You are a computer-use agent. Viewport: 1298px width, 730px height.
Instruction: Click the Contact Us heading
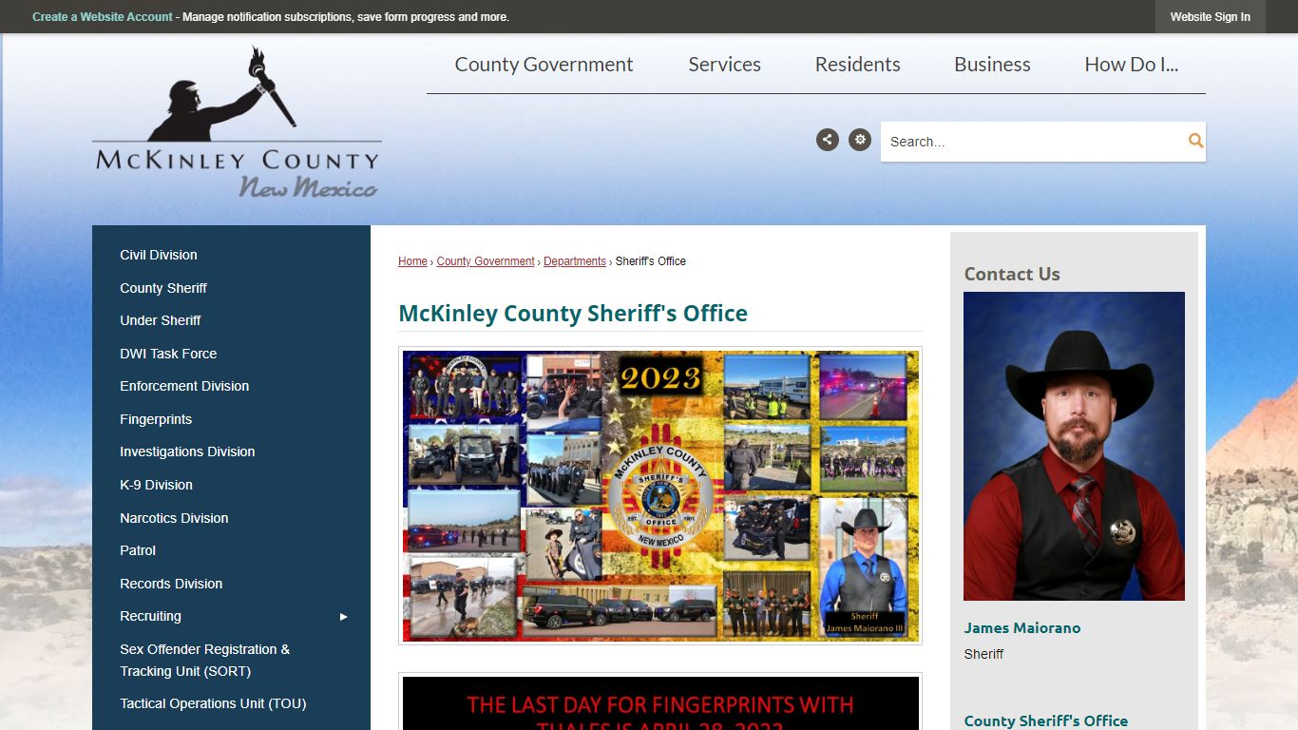1012,274
